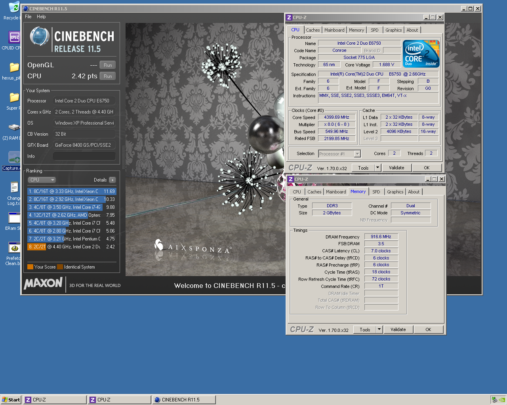Open Tools dropdown arrow in upper CPU-Z
Image resolution: width=507 pixels, height=405 pixels.
click(377, 168)
